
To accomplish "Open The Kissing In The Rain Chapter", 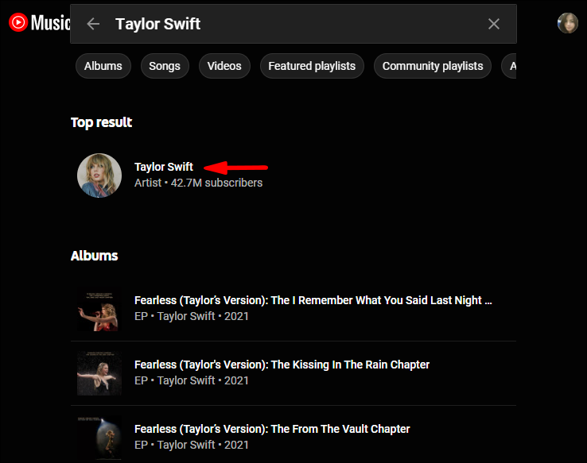I will pyautogui.click(x=282, y=365).
